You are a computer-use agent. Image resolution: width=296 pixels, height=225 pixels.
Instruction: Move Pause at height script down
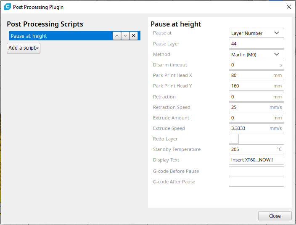[x=125, y=36]
